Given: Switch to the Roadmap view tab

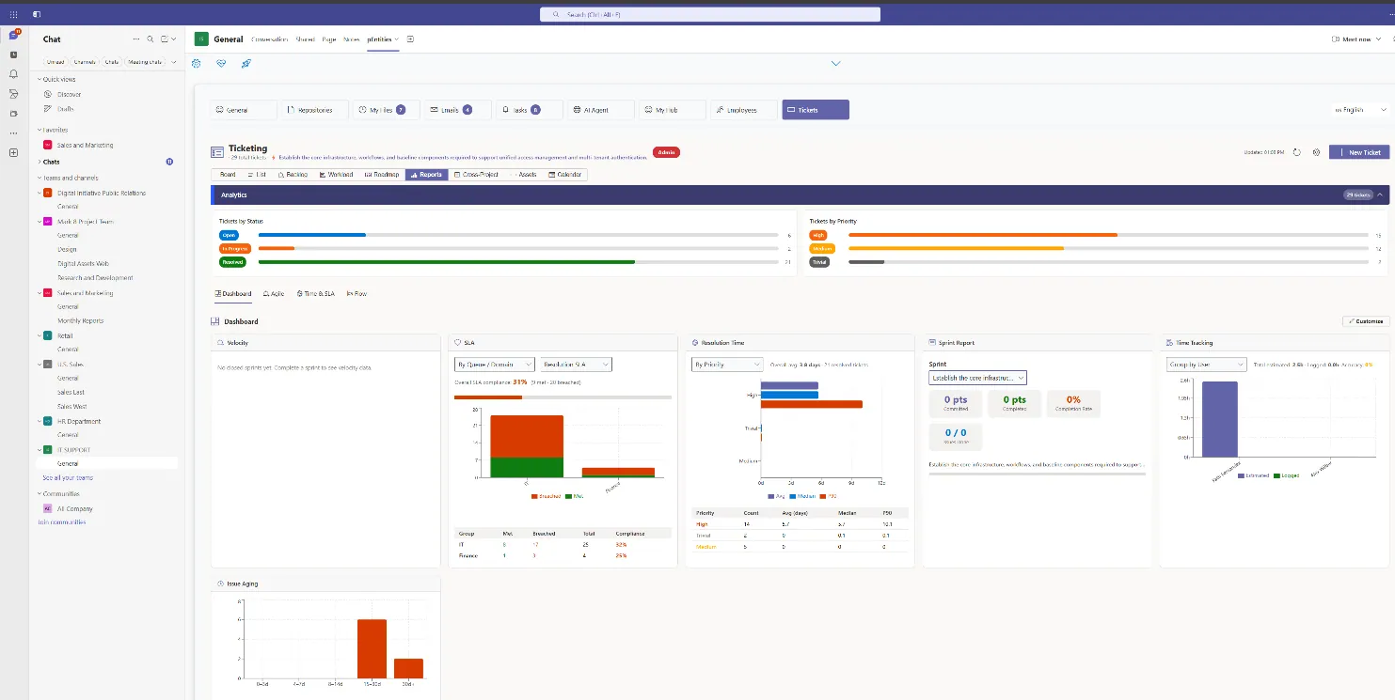Looking at the screenshot, I should click(382, 175).
